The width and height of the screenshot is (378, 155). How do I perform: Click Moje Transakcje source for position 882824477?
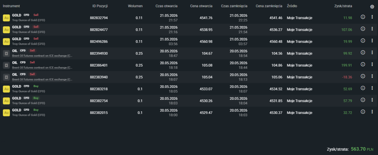[x=299, y=29]
